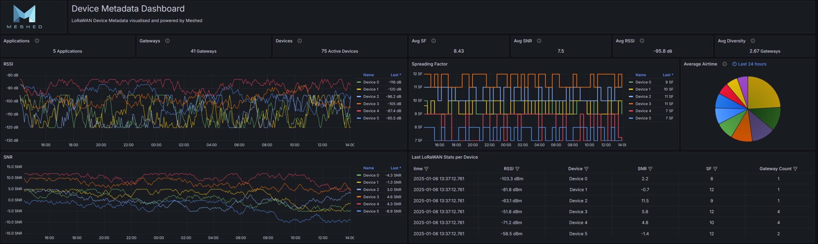Open the Devices panel title menu
This screenshot has height=244, width=818.
284,41
